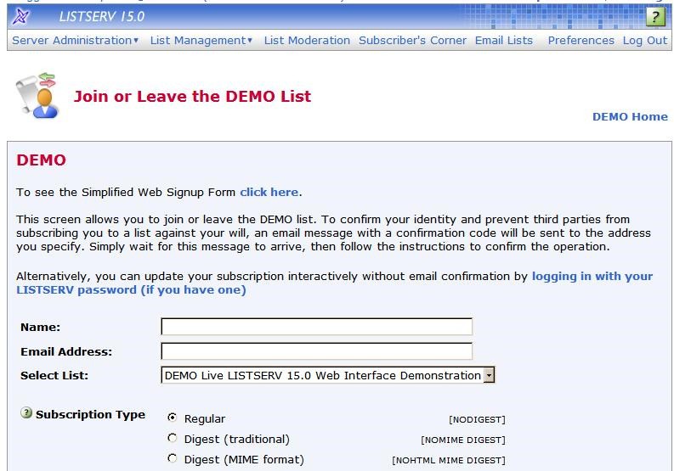Follow the DEMO Home link

pos(630,117)
